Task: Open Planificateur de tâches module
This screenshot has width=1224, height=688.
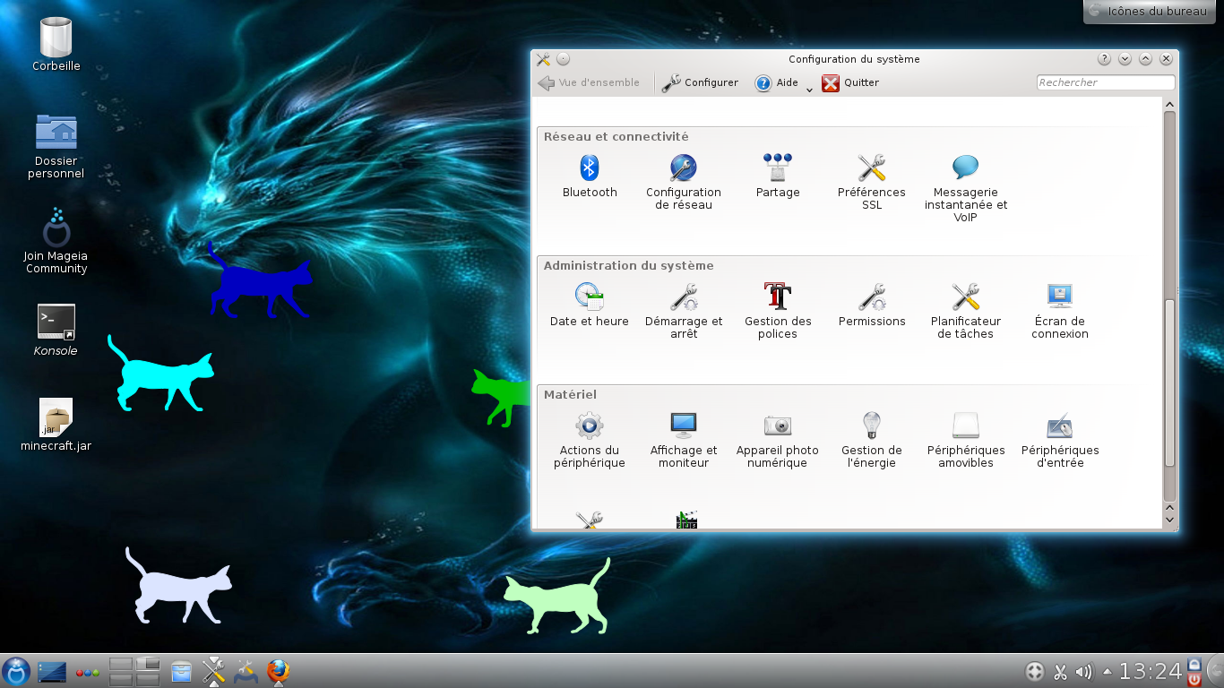Action: click(966, 312)
